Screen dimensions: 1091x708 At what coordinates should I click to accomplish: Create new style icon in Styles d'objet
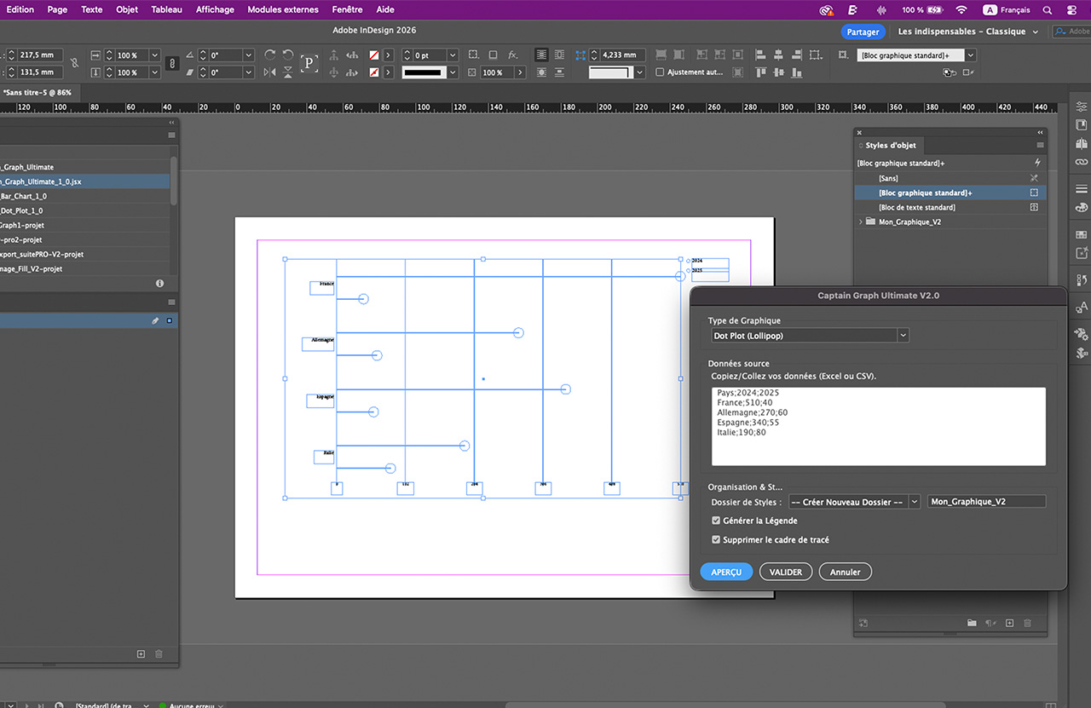(1009, 624)
